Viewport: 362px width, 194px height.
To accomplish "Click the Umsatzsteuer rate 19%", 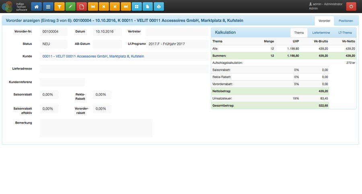I will coord(296,98).
